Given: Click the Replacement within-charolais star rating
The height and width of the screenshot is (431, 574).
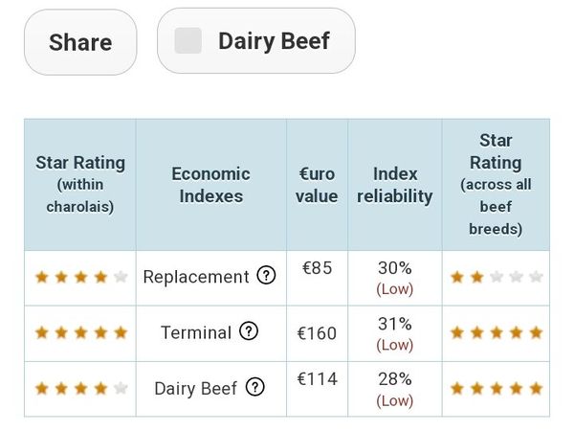Looking at the screenshot, I should (80, 278).
